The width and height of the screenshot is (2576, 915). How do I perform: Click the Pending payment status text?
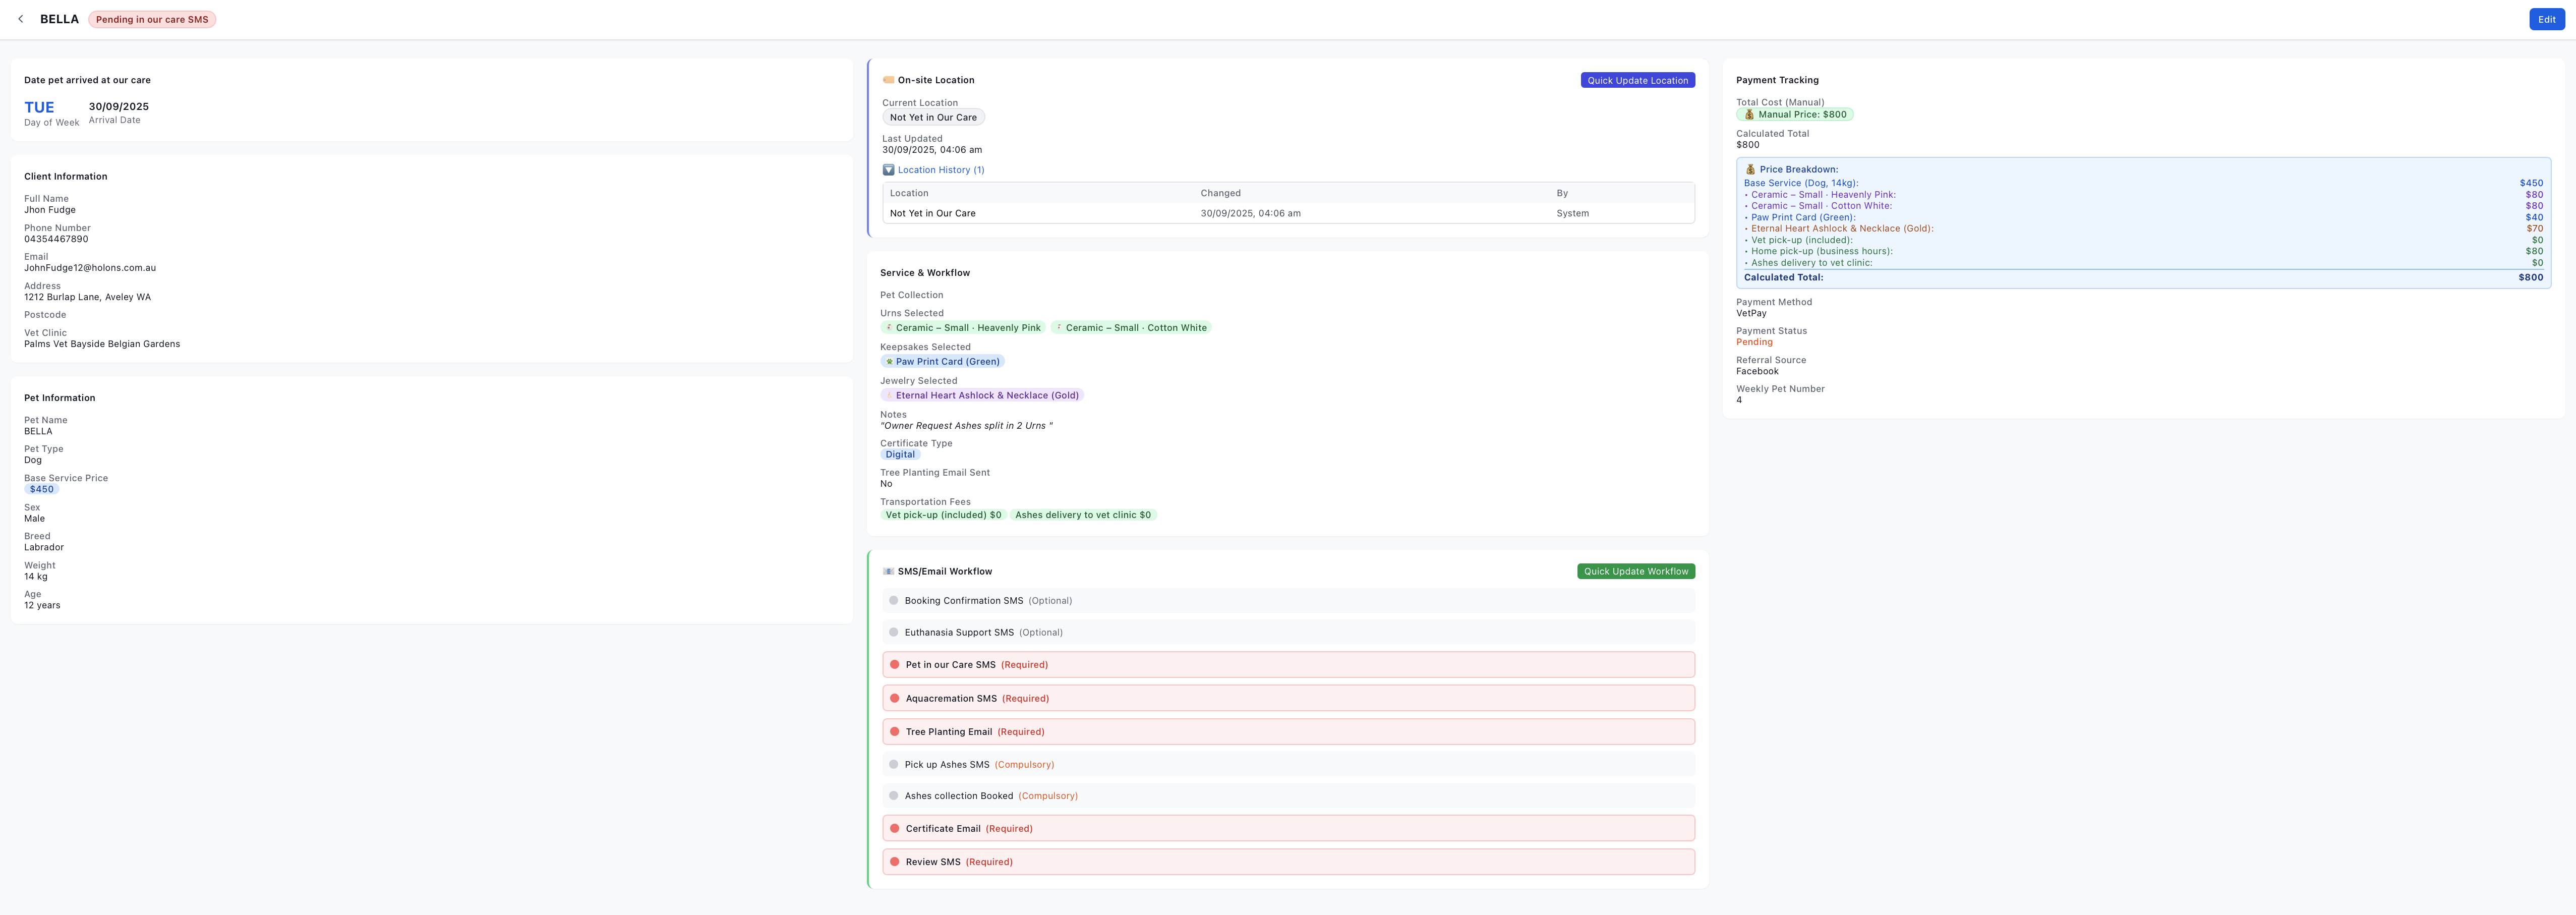(x=1754, y=342)
